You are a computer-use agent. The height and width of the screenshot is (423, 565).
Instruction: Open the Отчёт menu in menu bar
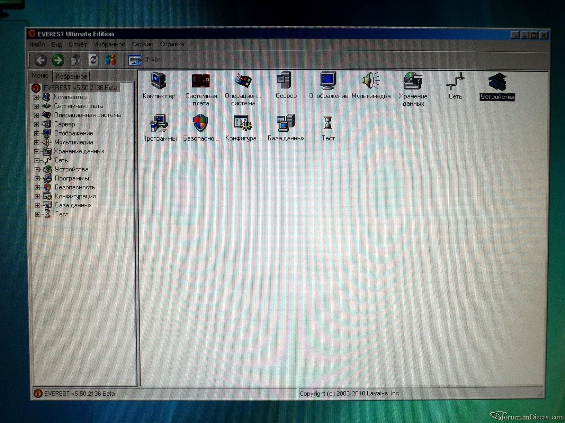click(78, 44)
